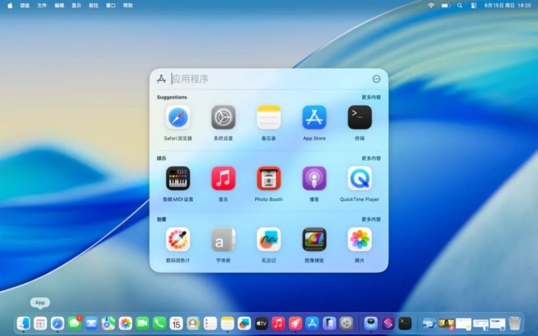The image size is (538, 336).
Task: Open Notes in the Dock
Action: [x=227, y=323]
